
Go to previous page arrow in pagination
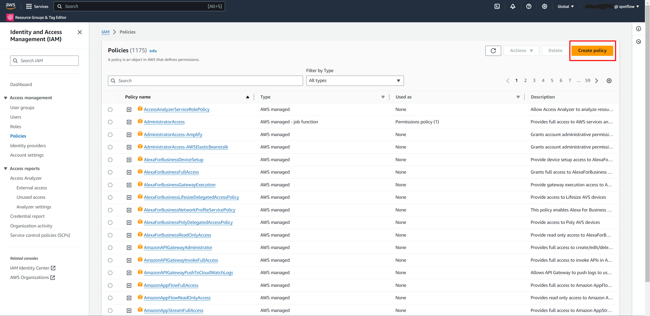click(508, 81)
